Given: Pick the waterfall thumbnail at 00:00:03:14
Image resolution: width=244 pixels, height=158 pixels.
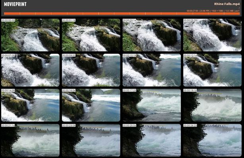Looking at the screenshot, I should click(x=152, y=35).
